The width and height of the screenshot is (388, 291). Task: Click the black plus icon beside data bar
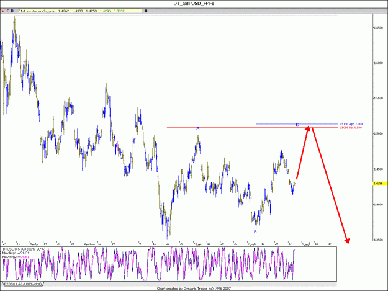click(x=146, y=11)
